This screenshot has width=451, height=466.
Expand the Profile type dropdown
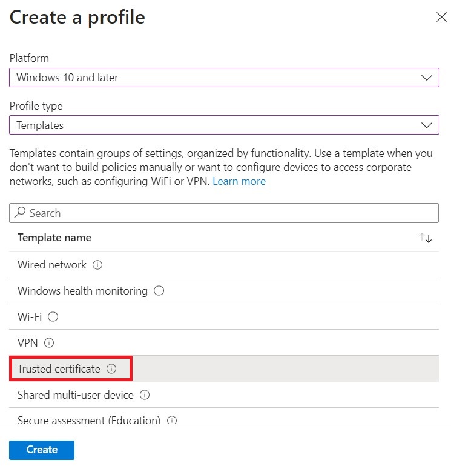click(224, 125)
